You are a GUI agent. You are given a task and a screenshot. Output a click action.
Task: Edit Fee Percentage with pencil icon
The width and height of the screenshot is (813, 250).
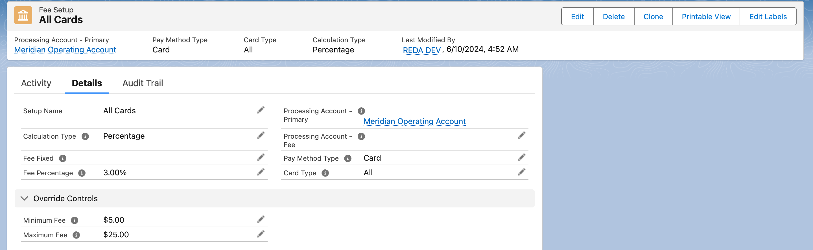pos(261,172)
